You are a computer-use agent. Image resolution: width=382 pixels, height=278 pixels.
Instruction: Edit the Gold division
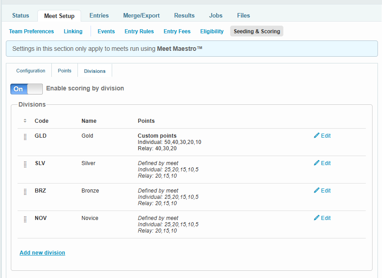click(322, 136)
